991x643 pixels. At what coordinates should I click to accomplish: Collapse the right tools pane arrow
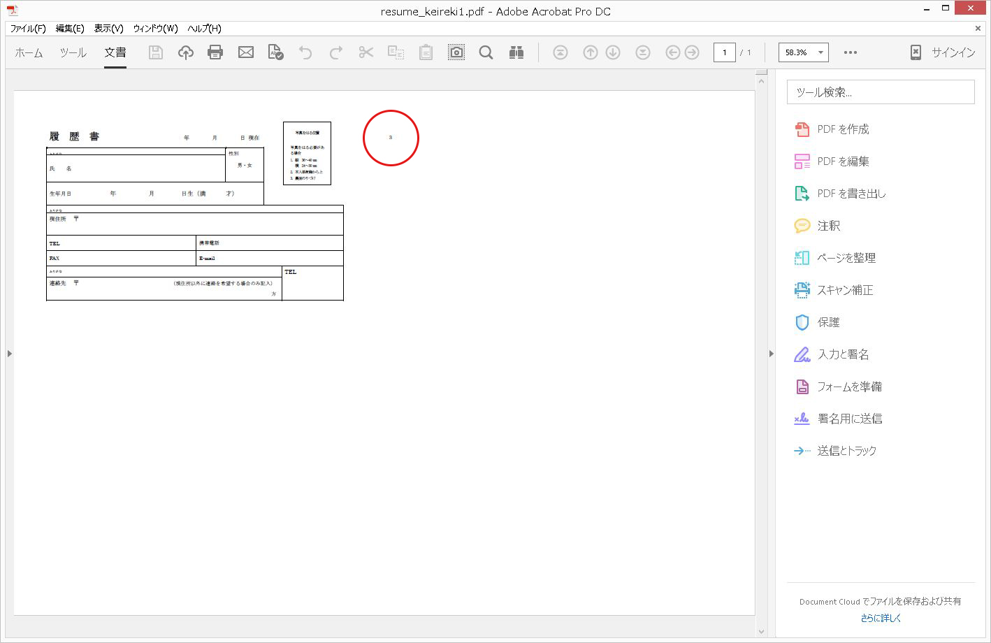tap(771, 354)
